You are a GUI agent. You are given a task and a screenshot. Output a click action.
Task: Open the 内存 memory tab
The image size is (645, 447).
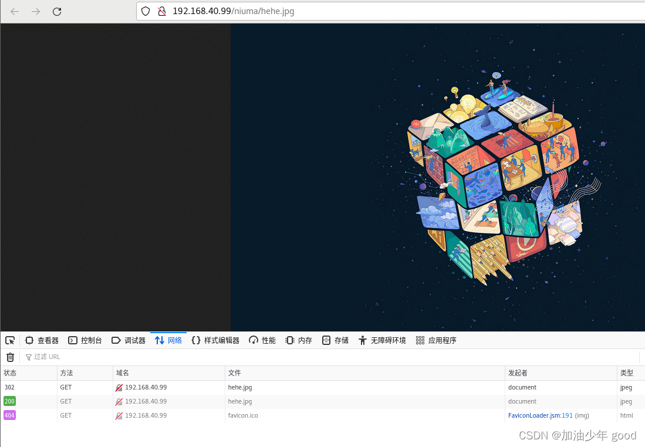click(299, 340)
